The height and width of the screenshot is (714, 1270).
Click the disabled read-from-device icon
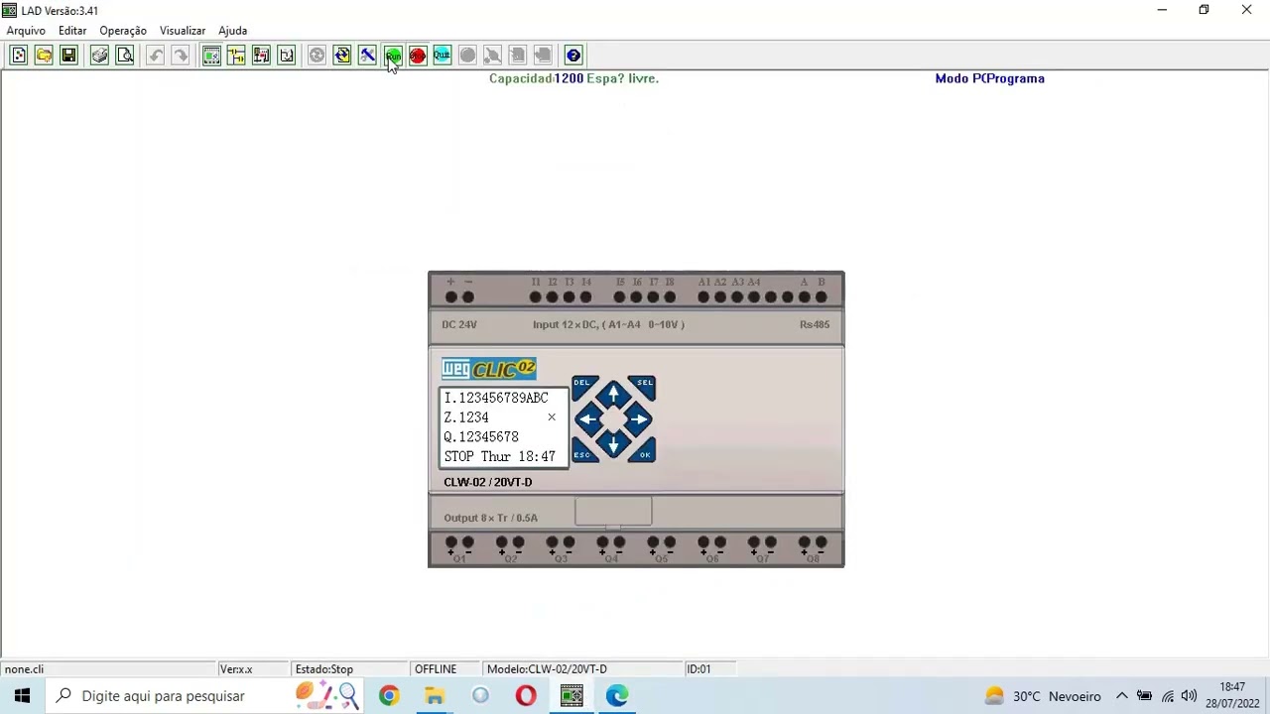(518, 56)
